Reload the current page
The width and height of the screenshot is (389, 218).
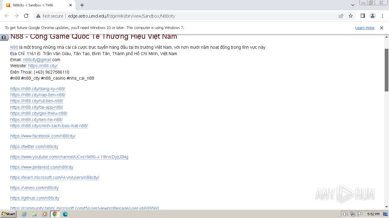coord(26,16)
